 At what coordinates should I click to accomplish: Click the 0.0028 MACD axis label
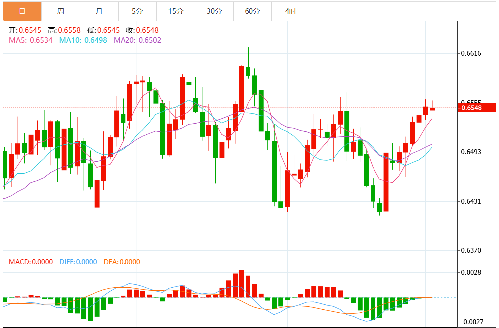[x=471, y=272]
